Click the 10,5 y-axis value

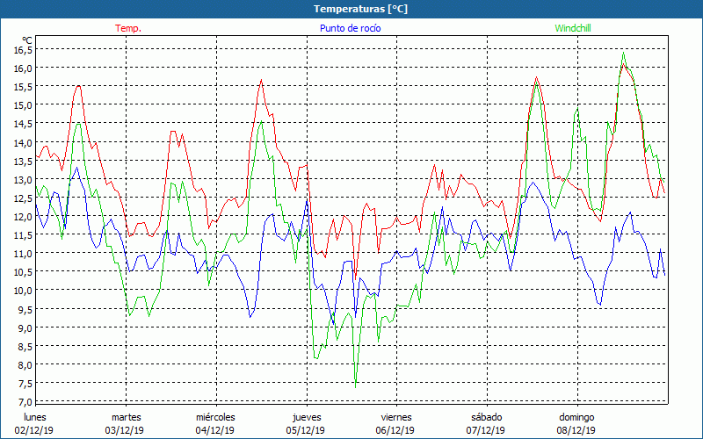click(x=24, y=272)
